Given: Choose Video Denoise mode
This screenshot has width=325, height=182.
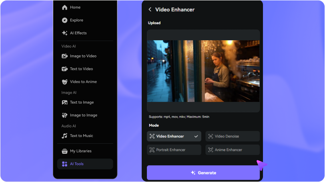Looking at the screenshot, I should click(x=232, y=136).
